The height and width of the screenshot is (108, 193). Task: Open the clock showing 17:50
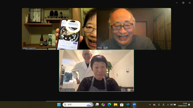pos(182,105)
